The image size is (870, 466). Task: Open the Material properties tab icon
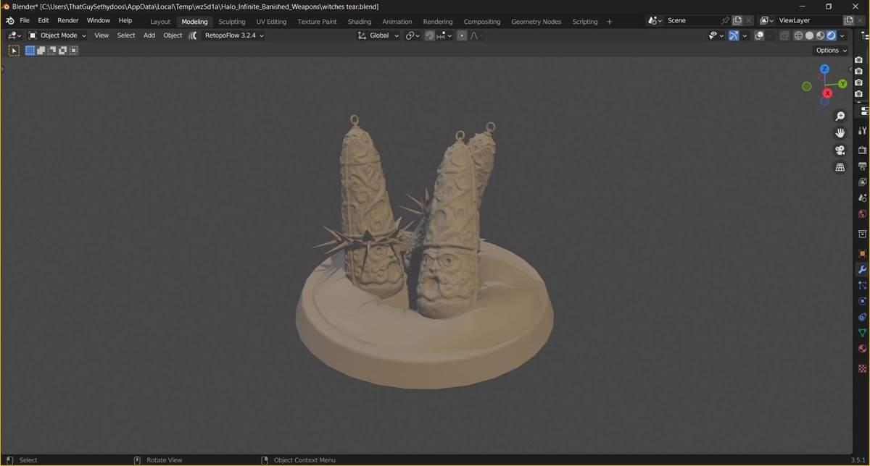coord(863,349)
